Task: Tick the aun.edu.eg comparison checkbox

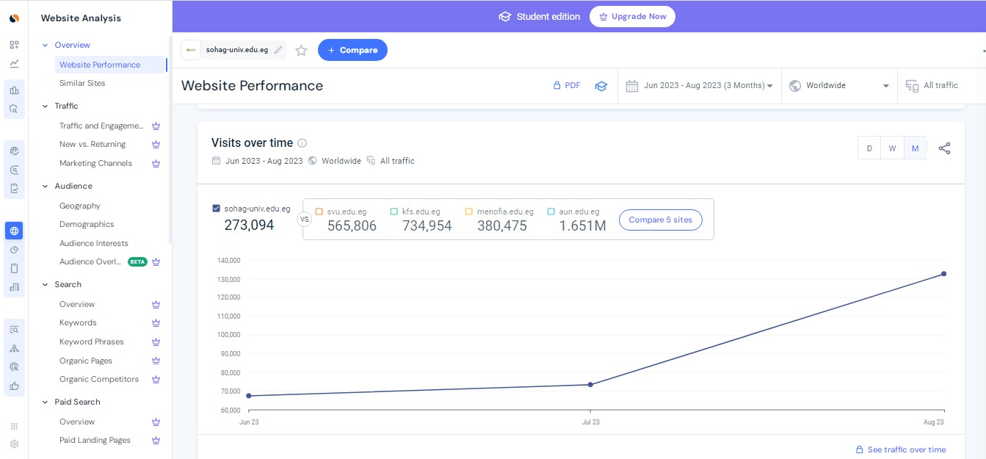Action: (x=551, y=212)
